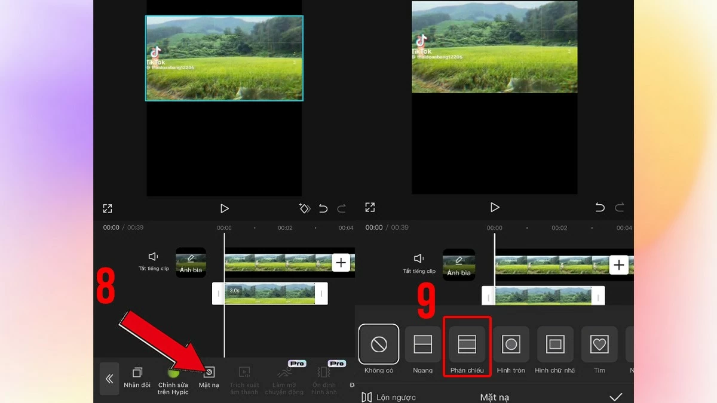Tap Lộn ngược to invert the mask
The height and width of the screenshot is (403, 717).
point(387,396)
